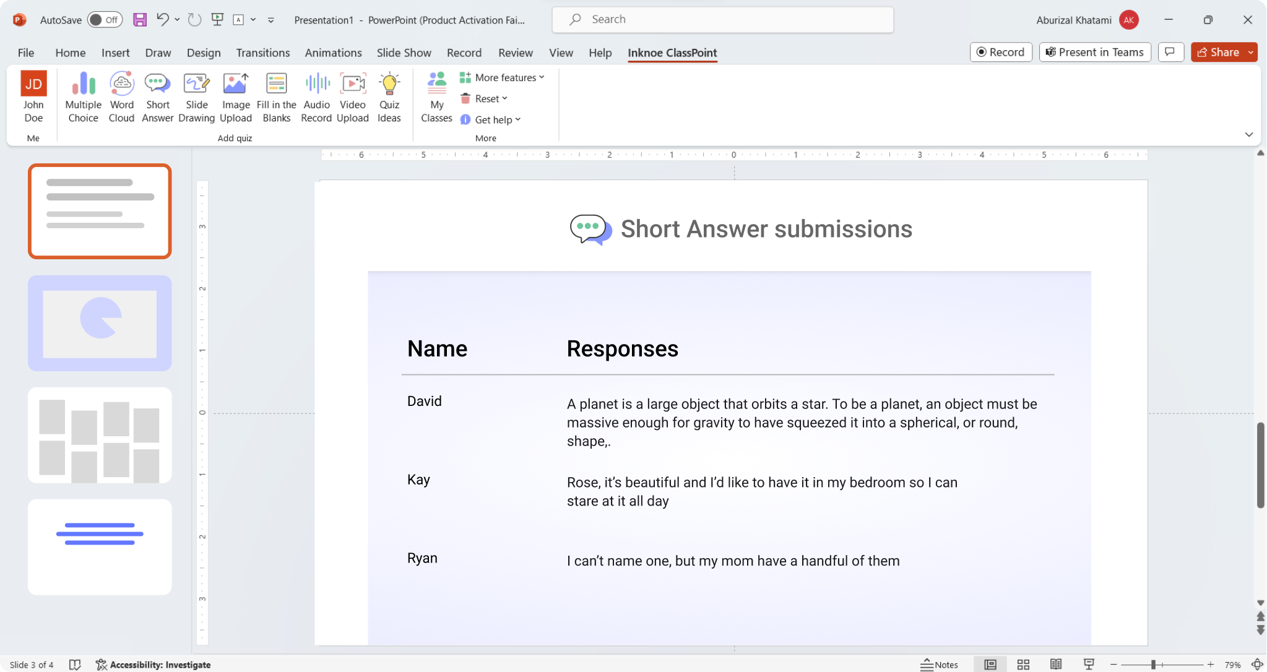This screenshot has height=672, width=1267.
Task: Switch to Slide Sorter view
Action: pos(1024,664)
